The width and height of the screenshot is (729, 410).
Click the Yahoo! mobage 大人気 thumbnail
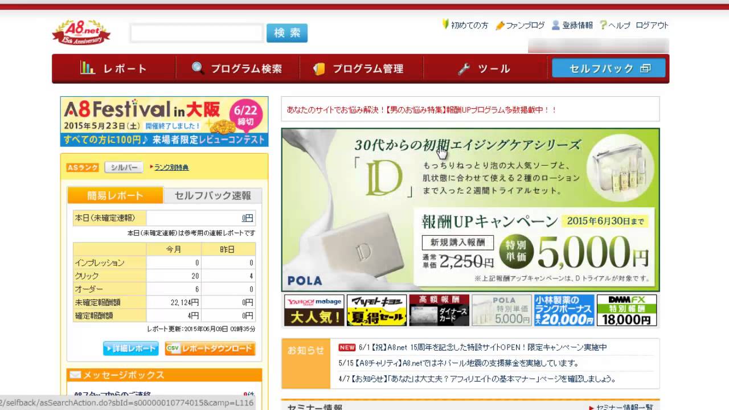(x=314, y=310)
